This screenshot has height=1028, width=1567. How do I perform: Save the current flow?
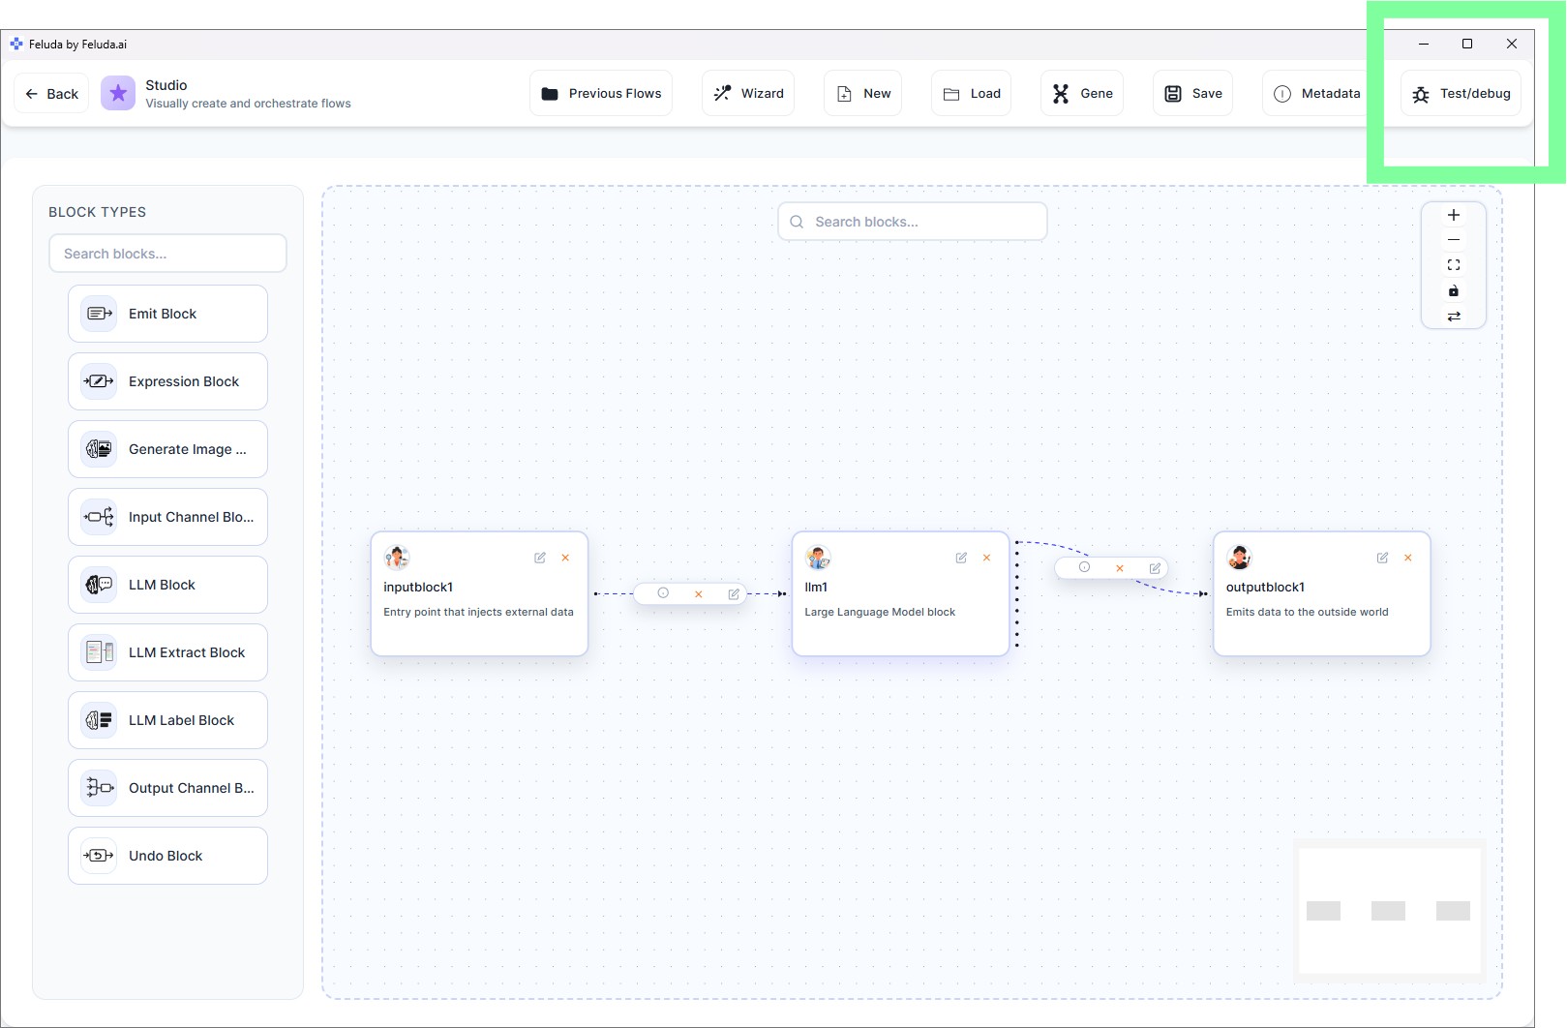(x=1191, y=93)
